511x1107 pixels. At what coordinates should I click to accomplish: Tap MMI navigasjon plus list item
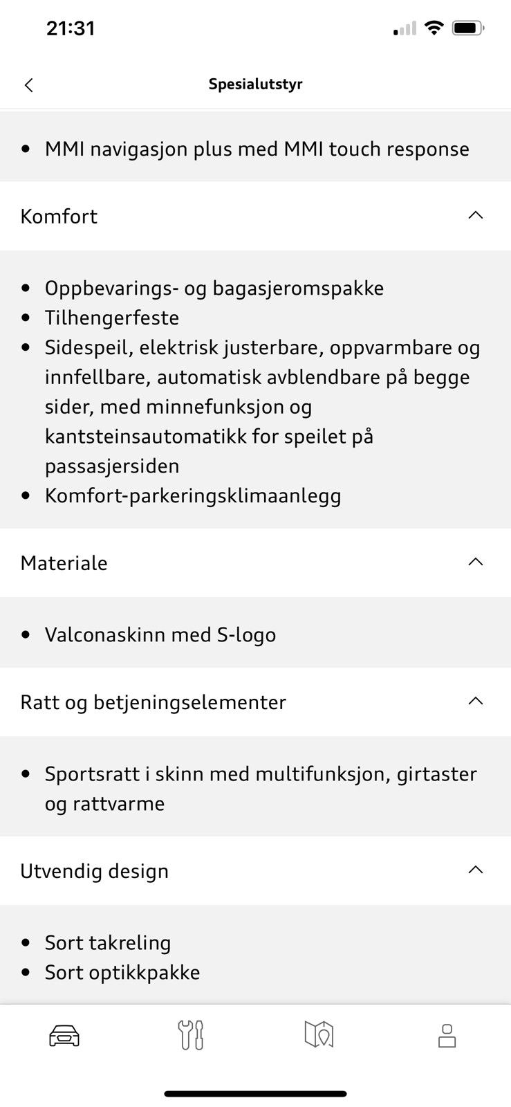[x=257, y=149]
